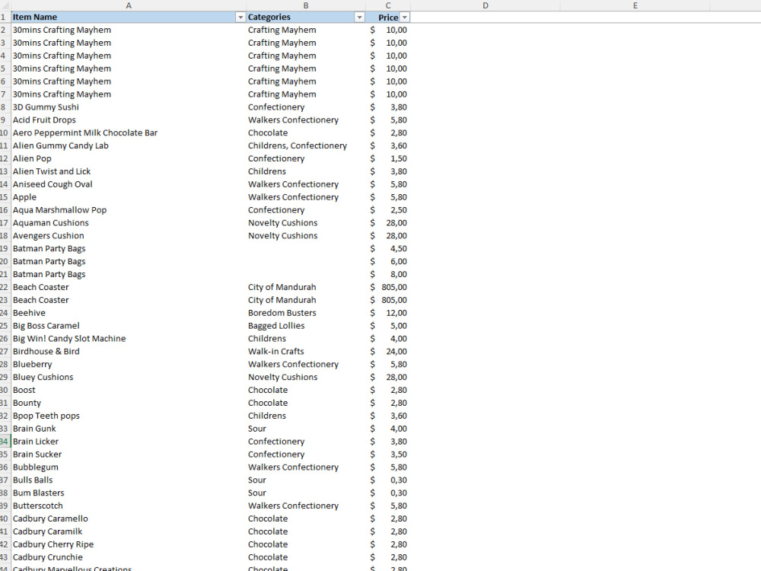761x571 pixels.
Task: Select the 8,00 price cell
Action: point(388,274)
